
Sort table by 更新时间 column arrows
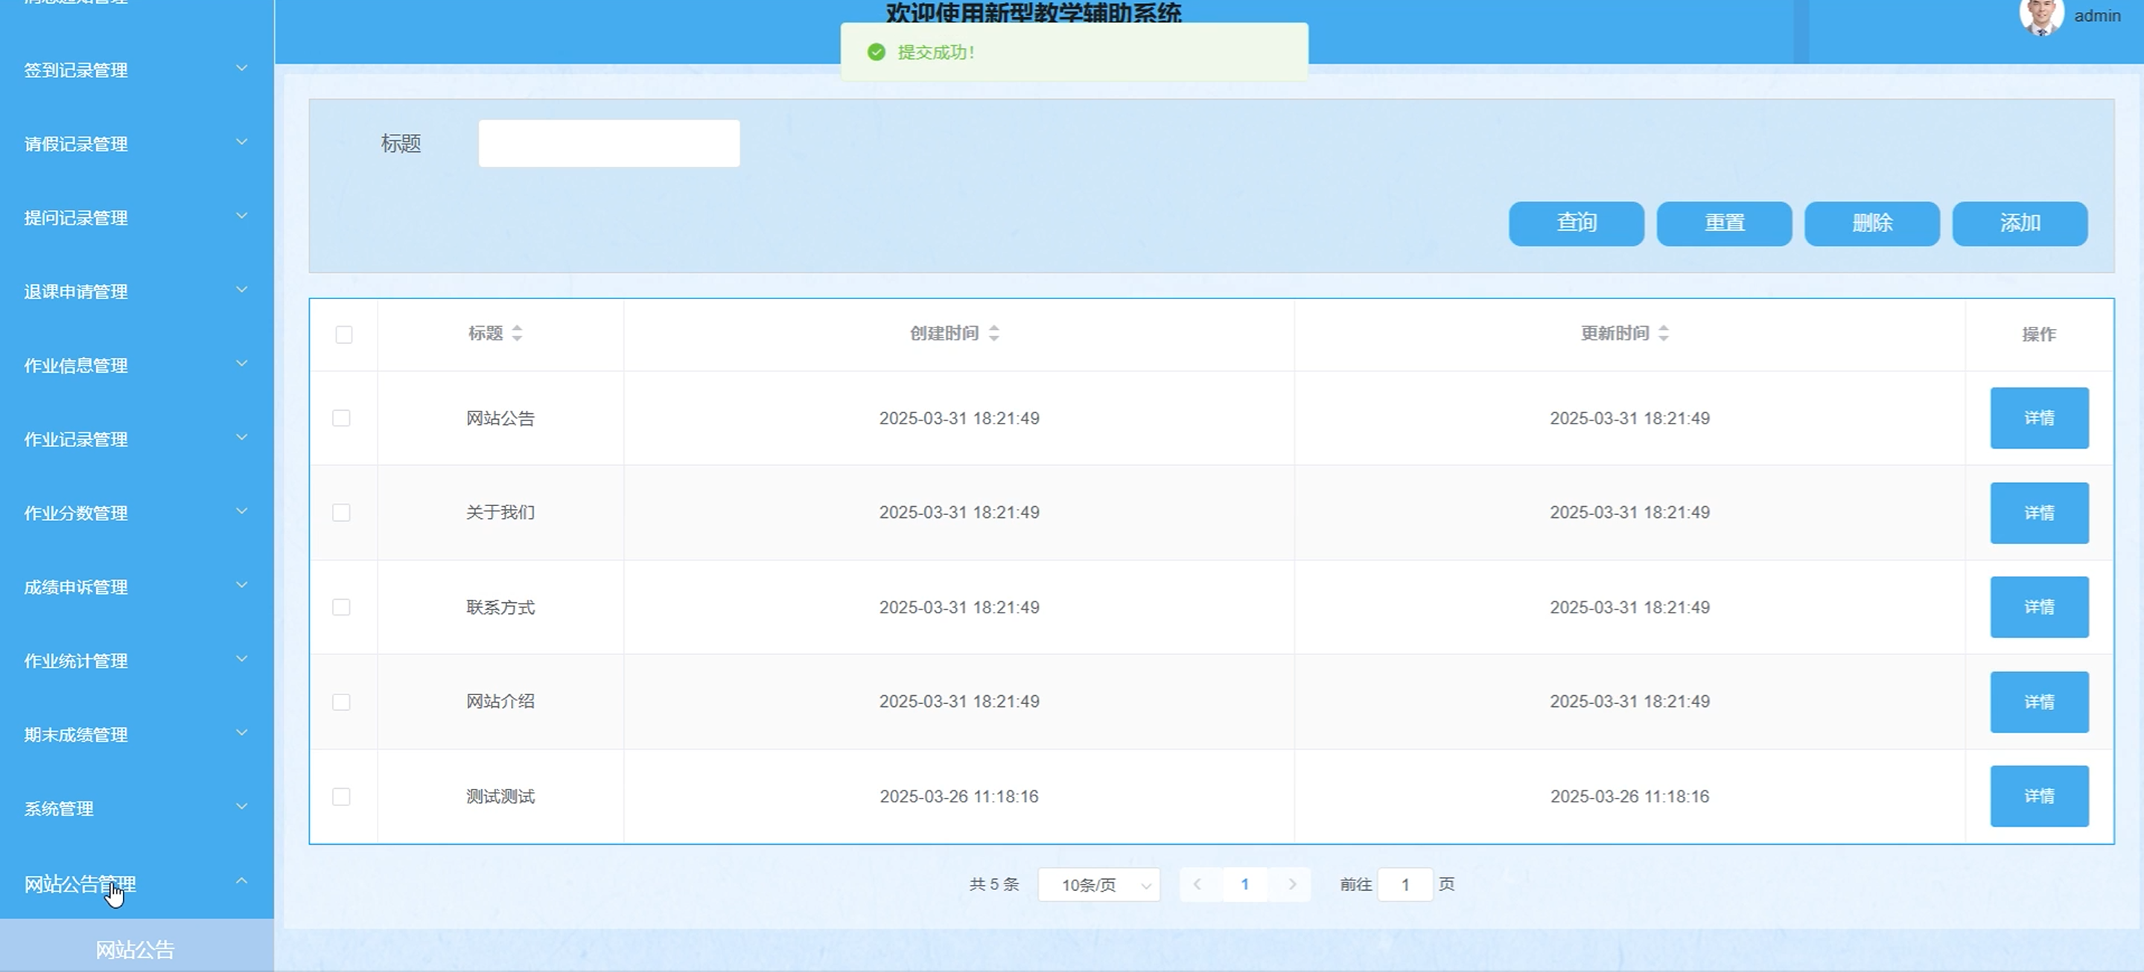click(x=1663, y=333)
